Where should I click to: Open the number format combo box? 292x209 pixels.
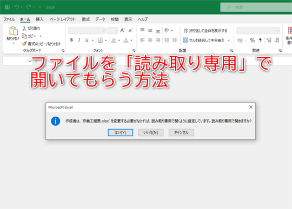[x=258, y=30]
